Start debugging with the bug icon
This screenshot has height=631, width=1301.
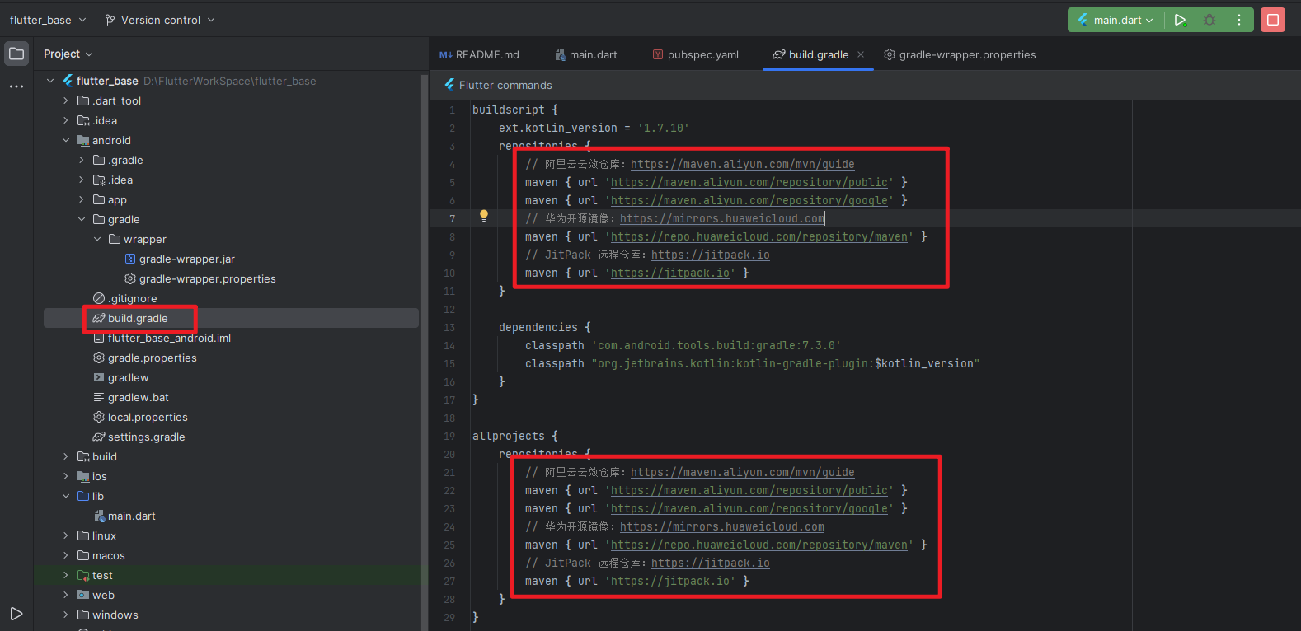[x=1209, y=20]
